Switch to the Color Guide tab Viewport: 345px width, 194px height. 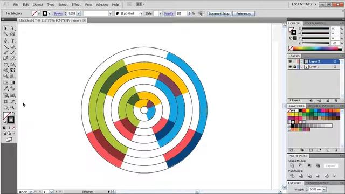[314, 23]
